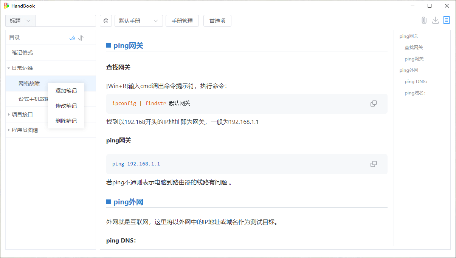Click the 手册管理 button
The image size is (456, 258).
pos(182,21)
